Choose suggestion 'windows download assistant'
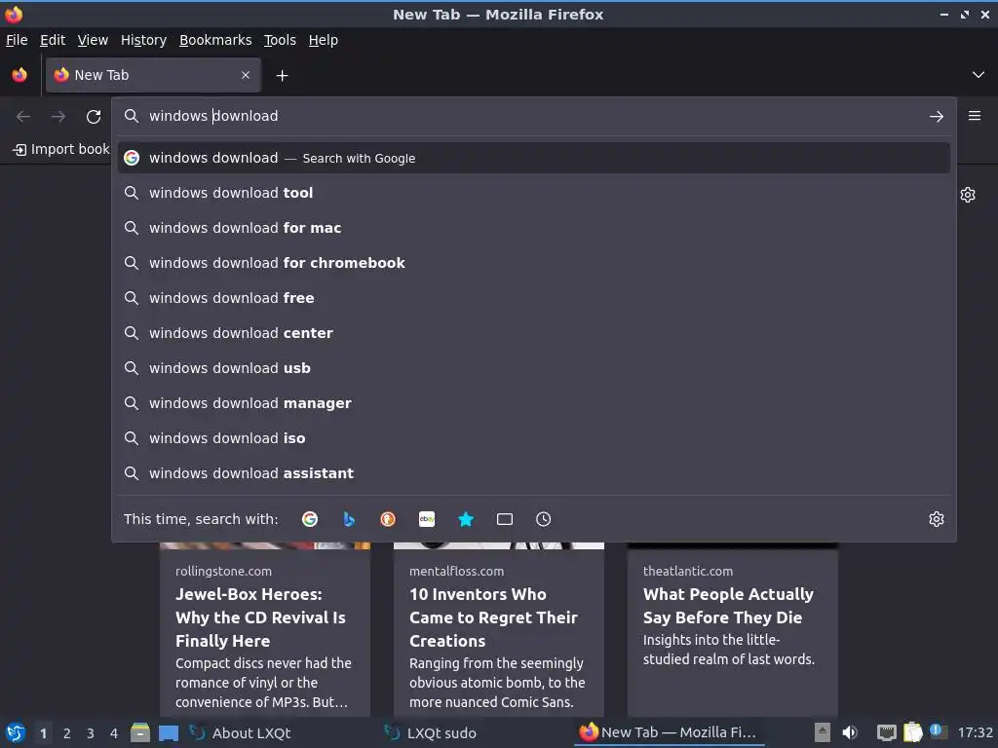Image resolution: width=998 pixels, height=748 pixels. (533, 473)
